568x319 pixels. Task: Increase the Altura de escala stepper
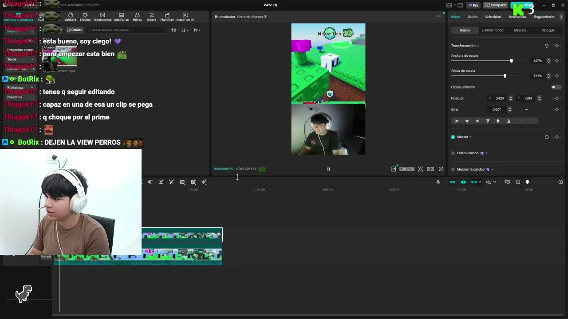click(x=548, y=74)
